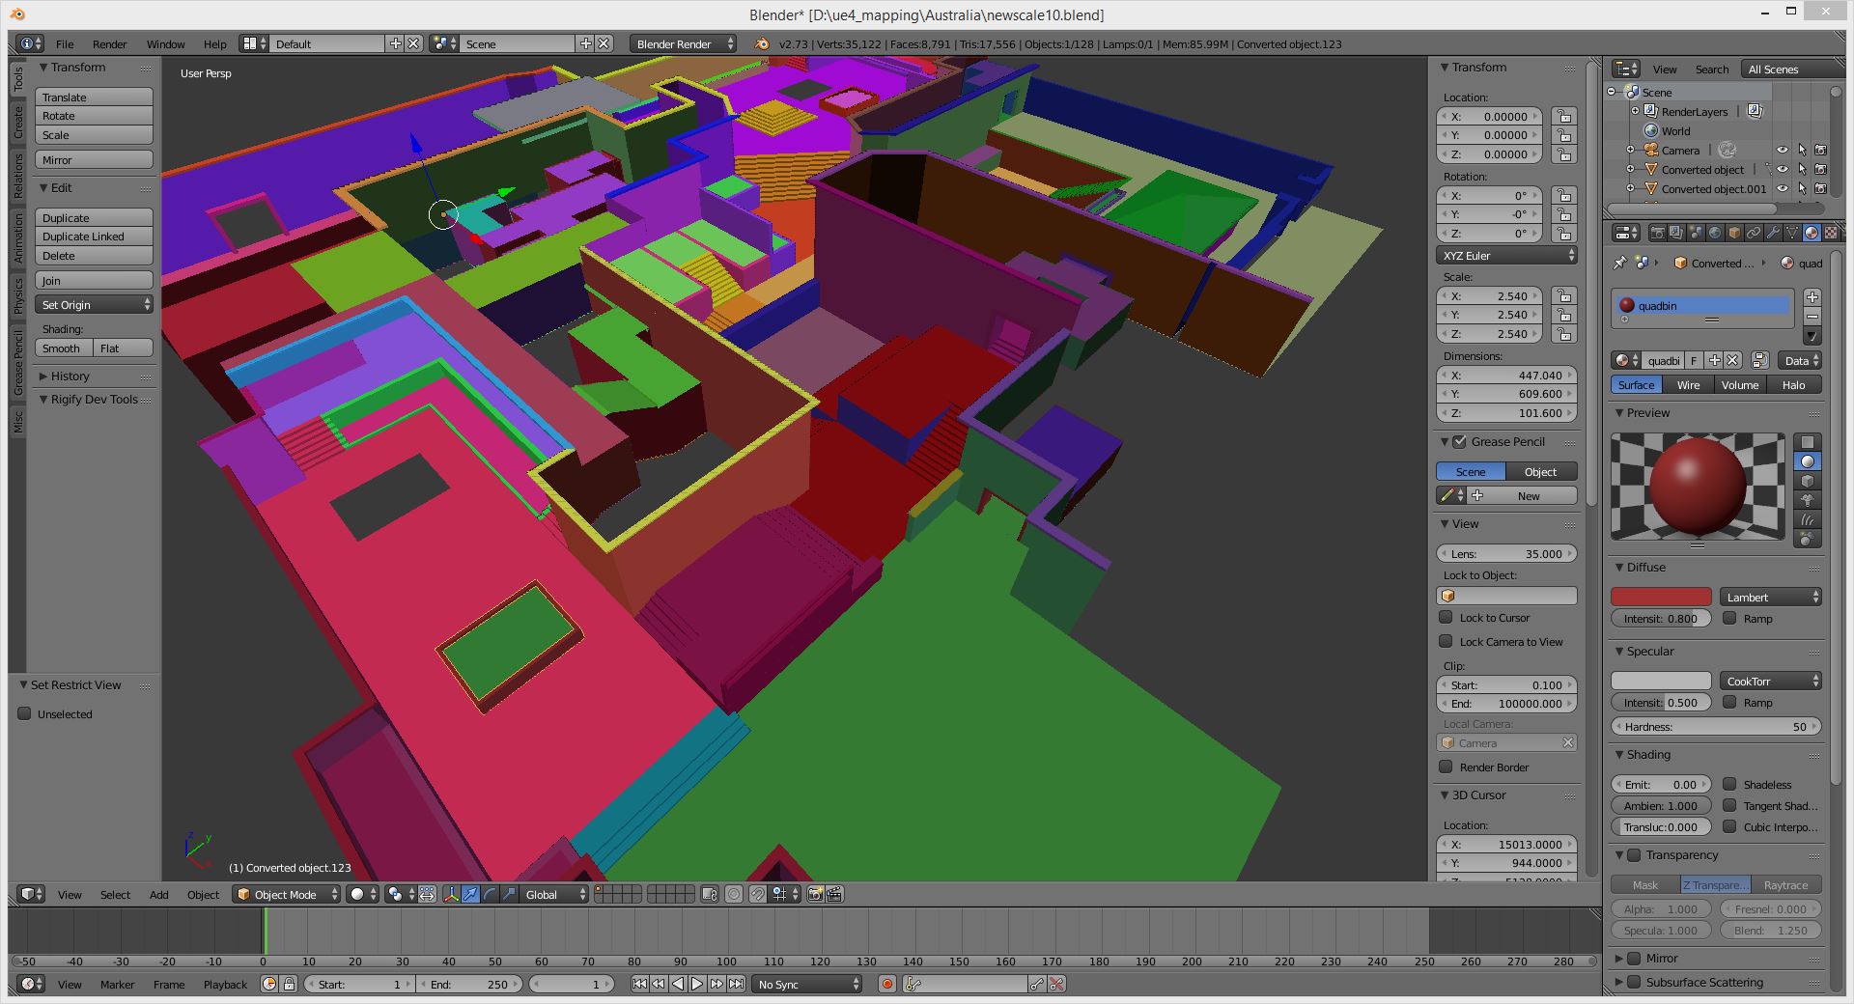The height and width of the screenshot is (1004, 1854).
Task: Expand the History panel
Action: click(70, 376)
